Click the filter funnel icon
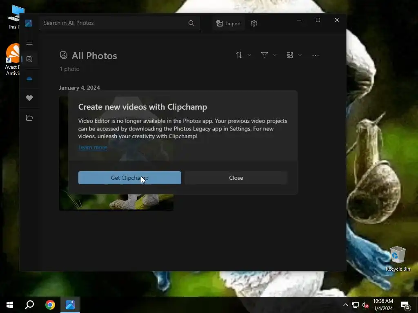Viewport: 418px width, 313px height. tap(265, 55)
